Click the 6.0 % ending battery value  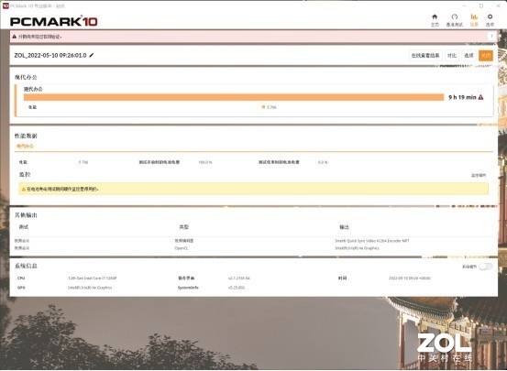click(323, 162)
